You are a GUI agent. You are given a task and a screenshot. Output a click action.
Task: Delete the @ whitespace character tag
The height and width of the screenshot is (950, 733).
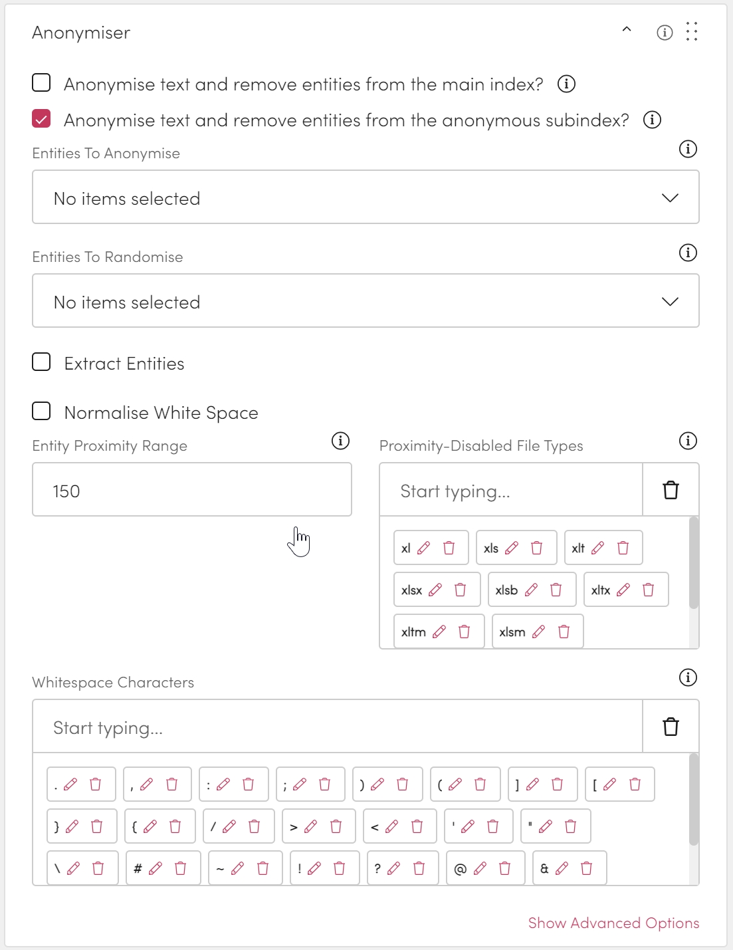(504, 868)
